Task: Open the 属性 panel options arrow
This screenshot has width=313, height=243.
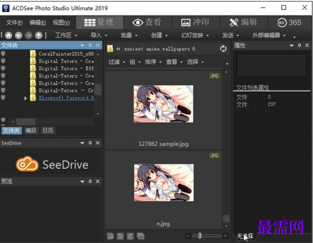Action: 292,45
